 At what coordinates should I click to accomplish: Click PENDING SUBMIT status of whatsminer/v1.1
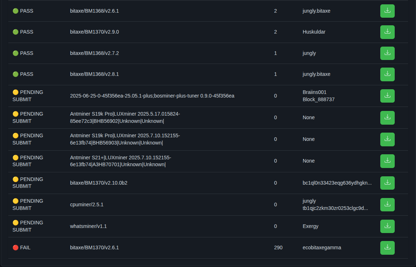pos(28,226)
